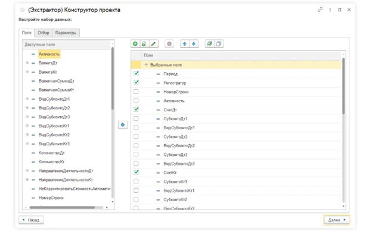Click the copy field icon with document
Viewport: 372px width, 231px height.
click(144, 44)
